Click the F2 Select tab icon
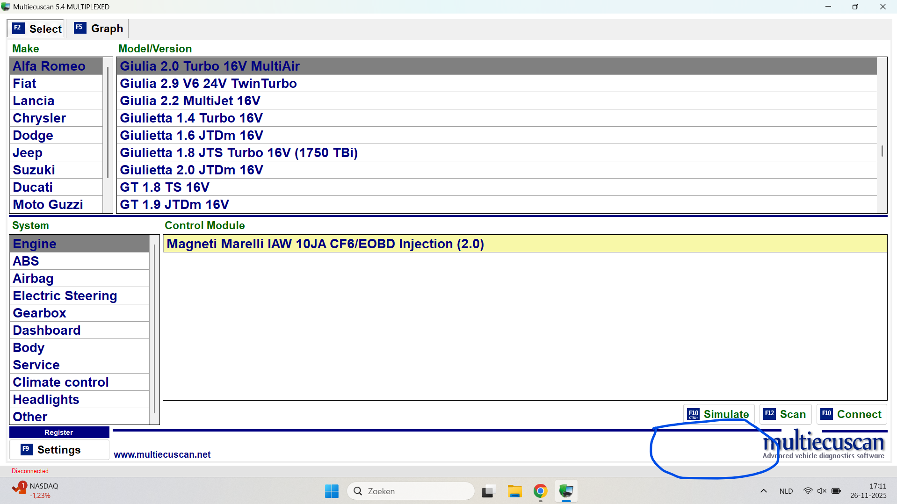This screenshot has height=504, width=897. [18, 28]
